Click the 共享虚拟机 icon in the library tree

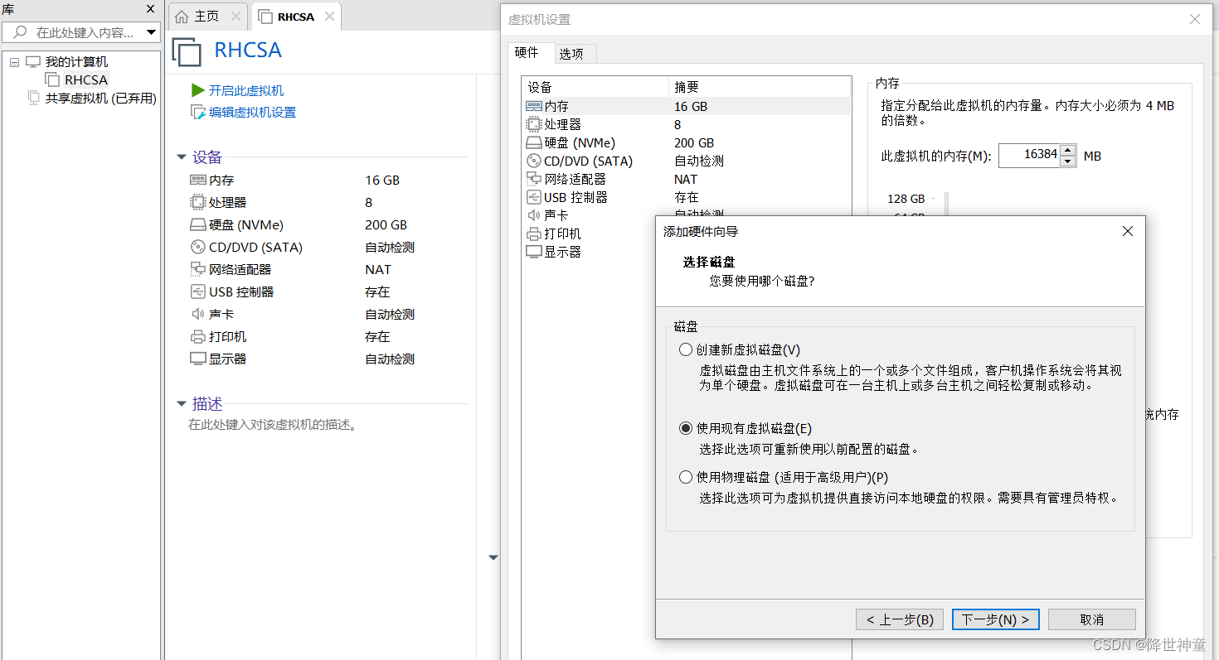click(x=33, y=98)
